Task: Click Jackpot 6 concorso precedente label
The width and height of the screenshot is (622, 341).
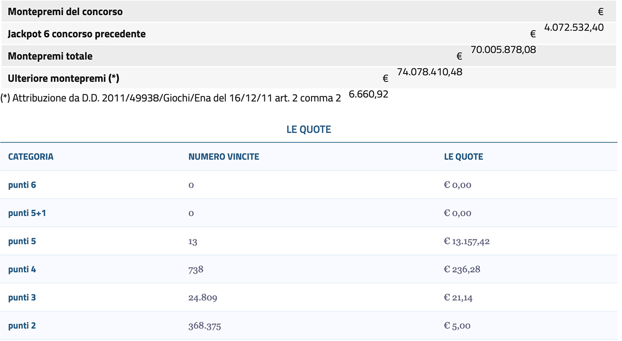Action: tap(77, 34)
